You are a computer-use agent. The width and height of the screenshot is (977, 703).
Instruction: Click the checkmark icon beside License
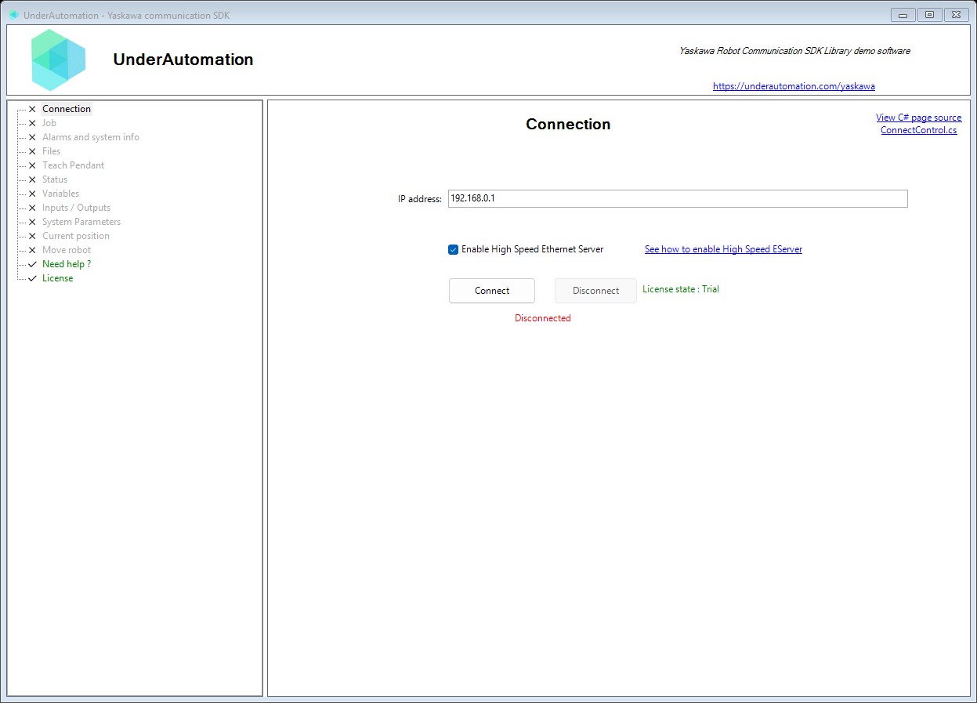pos(32,278)
